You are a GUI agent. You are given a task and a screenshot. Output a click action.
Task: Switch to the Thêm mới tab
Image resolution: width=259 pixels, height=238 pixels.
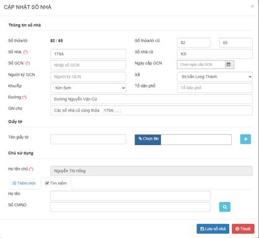24,183
